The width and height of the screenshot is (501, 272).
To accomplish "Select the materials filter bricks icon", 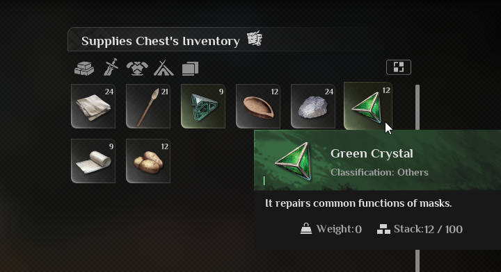I will point(84,68).
